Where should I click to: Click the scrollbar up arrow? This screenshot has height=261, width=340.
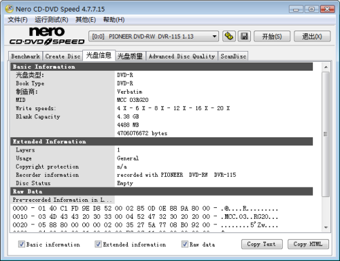(x=326, y=67)
